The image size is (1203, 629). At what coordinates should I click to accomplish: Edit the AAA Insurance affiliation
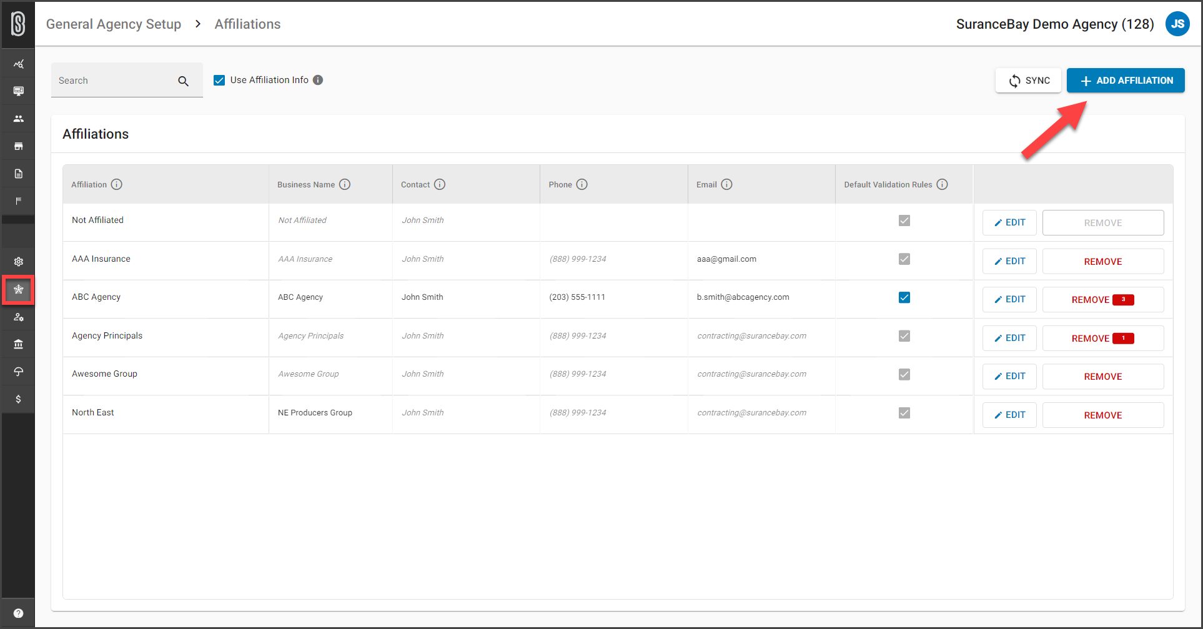pyautogui.click(x=1009, y=261)
